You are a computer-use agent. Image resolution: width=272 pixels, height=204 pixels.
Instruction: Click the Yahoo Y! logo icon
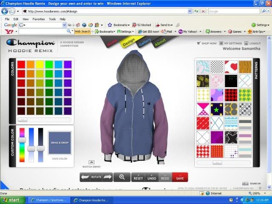(9, 31)
